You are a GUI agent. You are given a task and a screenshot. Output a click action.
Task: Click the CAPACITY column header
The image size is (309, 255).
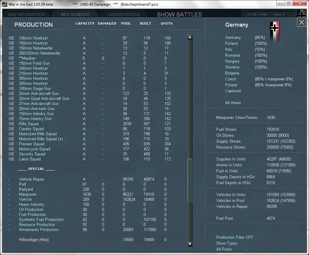pyautogui.click(x=85, y=23)
